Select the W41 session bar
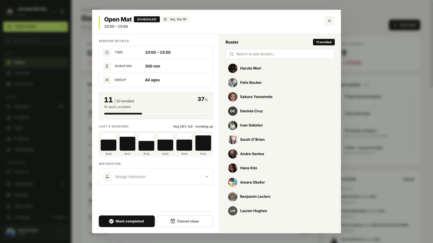 [x=203, y=142]
